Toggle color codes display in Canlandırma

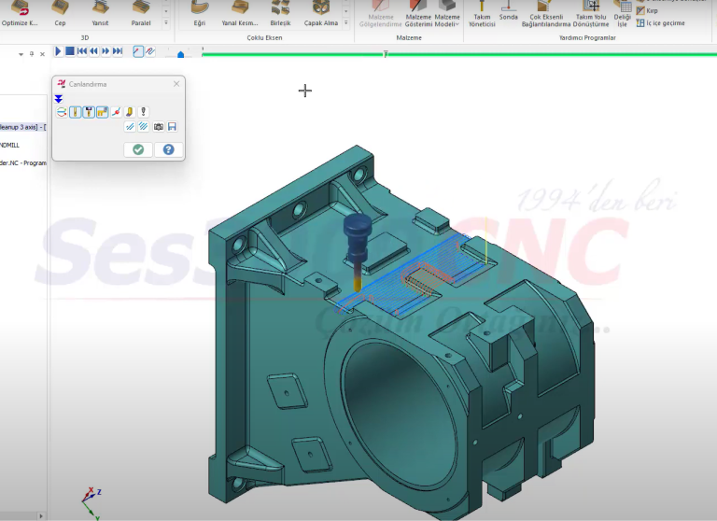(x=62, y=112)
